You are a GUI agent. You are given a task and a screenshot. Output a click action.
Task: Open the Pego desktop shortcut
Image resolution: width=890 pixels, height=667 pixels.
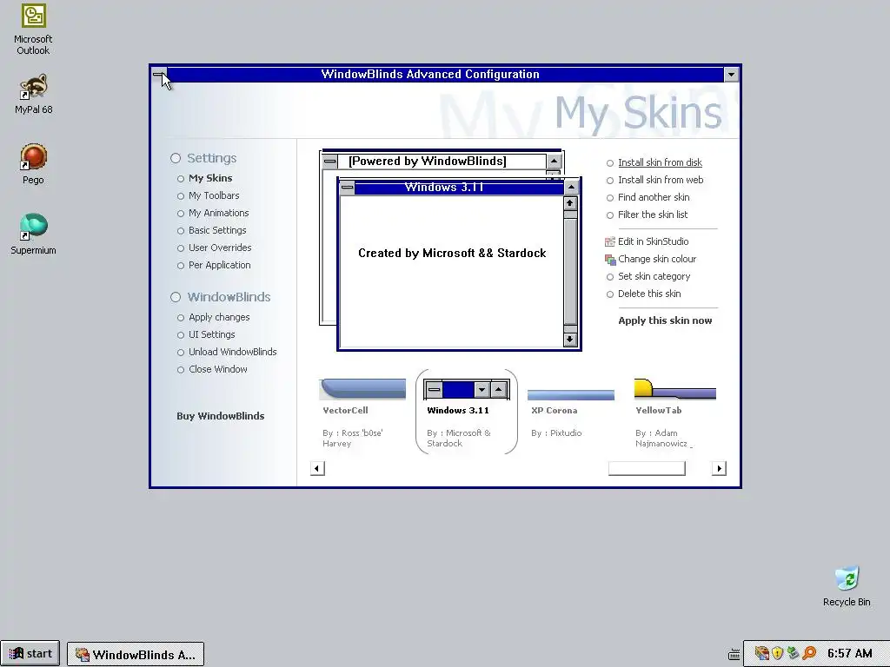coord(33,164)
